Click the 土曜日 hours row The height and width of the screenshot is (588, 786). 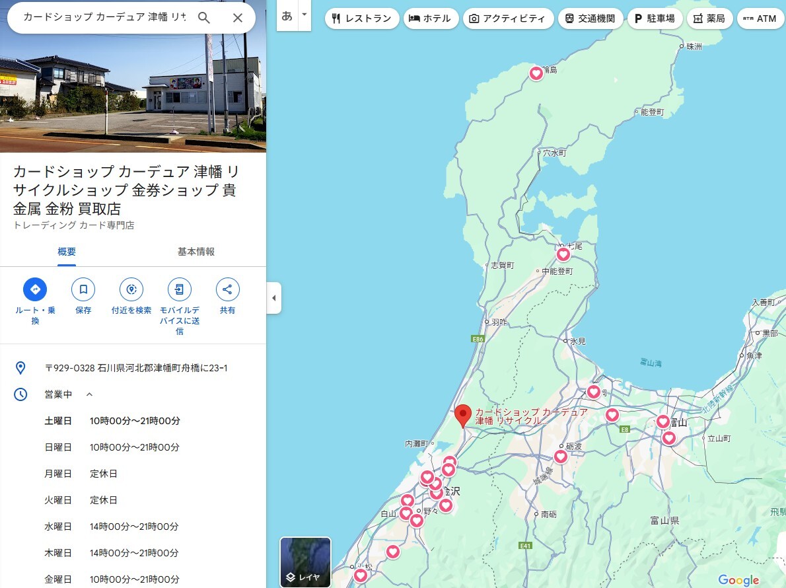pos(112,421)
